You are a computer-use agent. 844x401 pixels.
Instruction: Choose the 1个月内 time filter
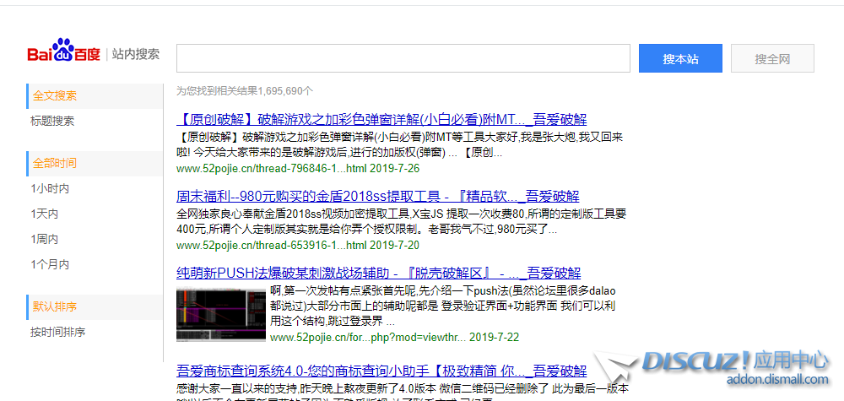[50, 264]
